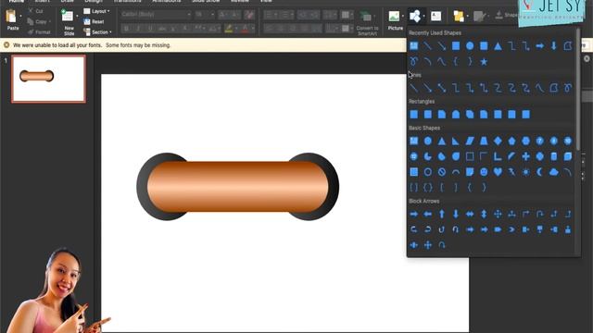Viewport: 593px width, 333px height.
Task: Open the Arrange button
Action: tap(459, 17)
